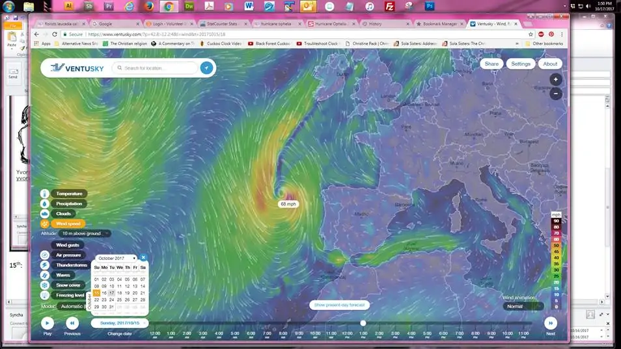Click the About button
Image resolution: width=621 pixels, height=349 pixels.
click(x=549, y=64)
